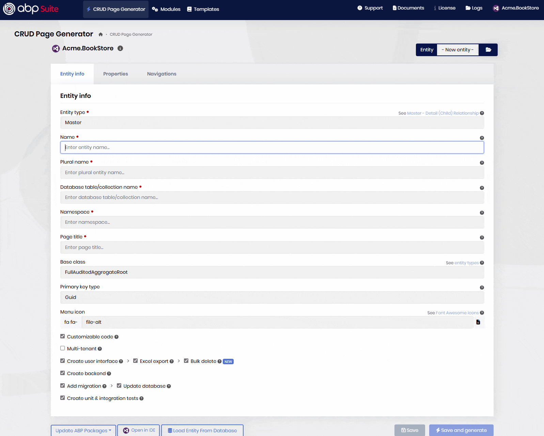Click the help icon beside Multi-tenant
This screenshot has height=436, width=544.
[x=100, y=349]
